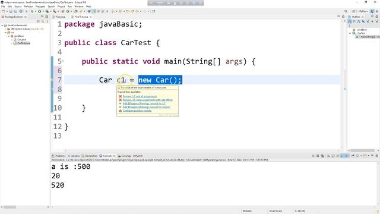Close the Package Explorer view
The height and width of the screenshot is (214, 380).
[x=26, y=17]
